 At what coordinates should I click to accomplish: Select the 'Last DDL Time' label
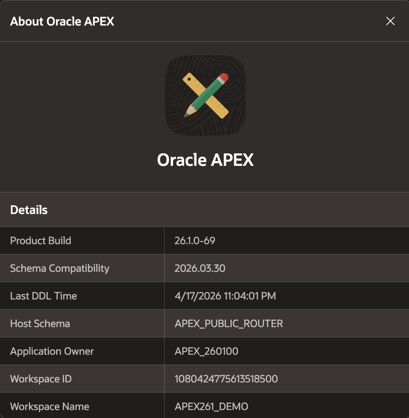click(44, 296)
